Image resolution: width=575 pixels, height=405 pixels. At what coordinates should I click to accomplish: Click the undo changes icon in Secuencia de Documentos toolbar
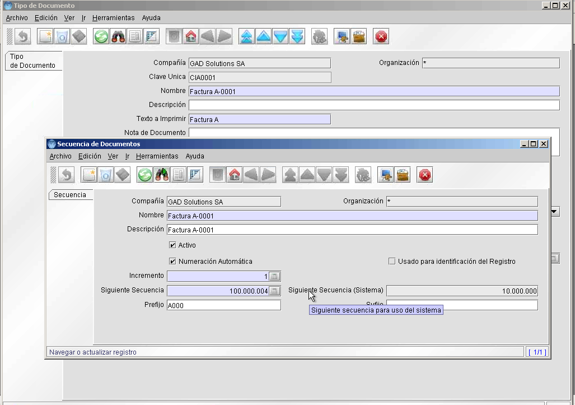67,175
